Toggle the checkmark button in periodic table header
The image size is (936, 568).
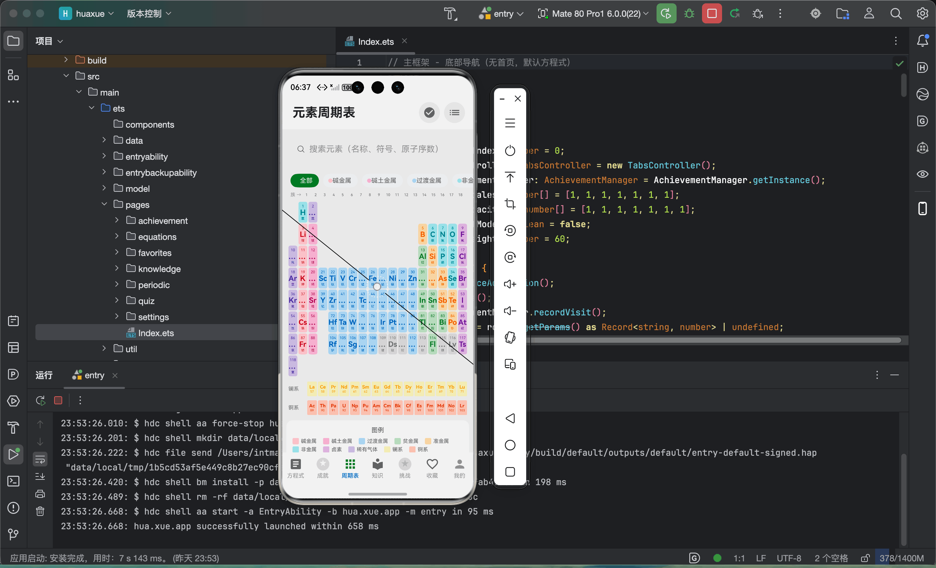pyautogui.click(x=429, y=112)
